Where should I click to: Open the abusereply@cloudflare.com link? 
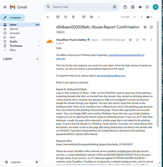pos(111,76)
